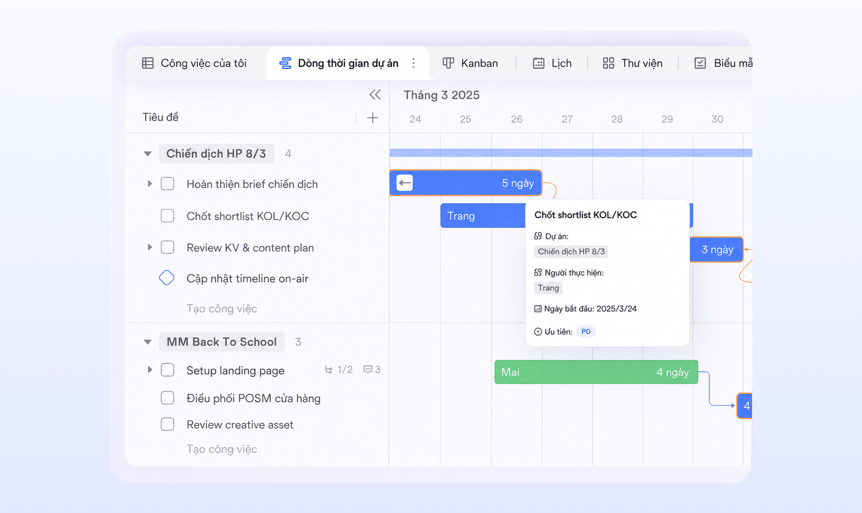This screenshot has width=862, height=513.
Task: Click the subtask count 1/2 indicator
Action: (339, 370)
